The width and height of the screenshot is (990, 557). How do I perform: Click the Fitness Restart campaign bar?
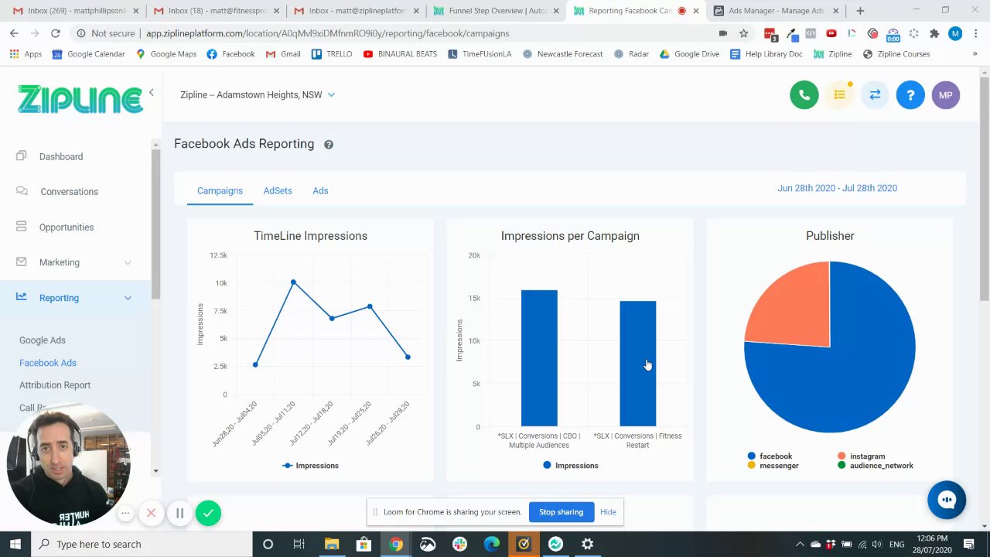(637, 364)
